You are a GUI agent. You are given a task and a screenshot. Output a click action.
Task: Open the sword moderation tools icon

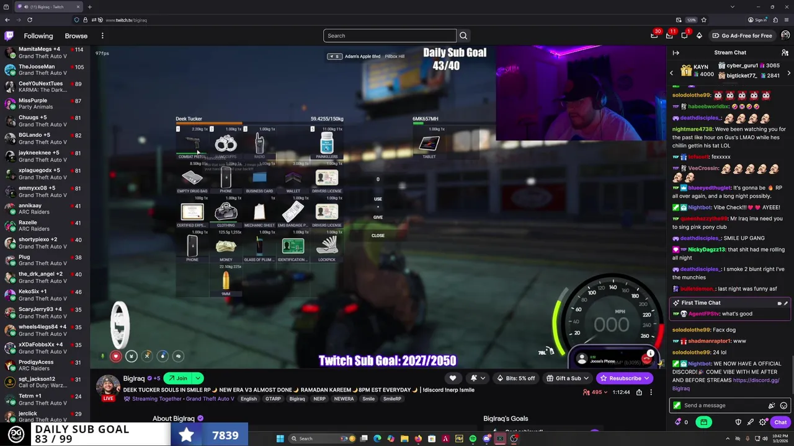click(751, 422)
